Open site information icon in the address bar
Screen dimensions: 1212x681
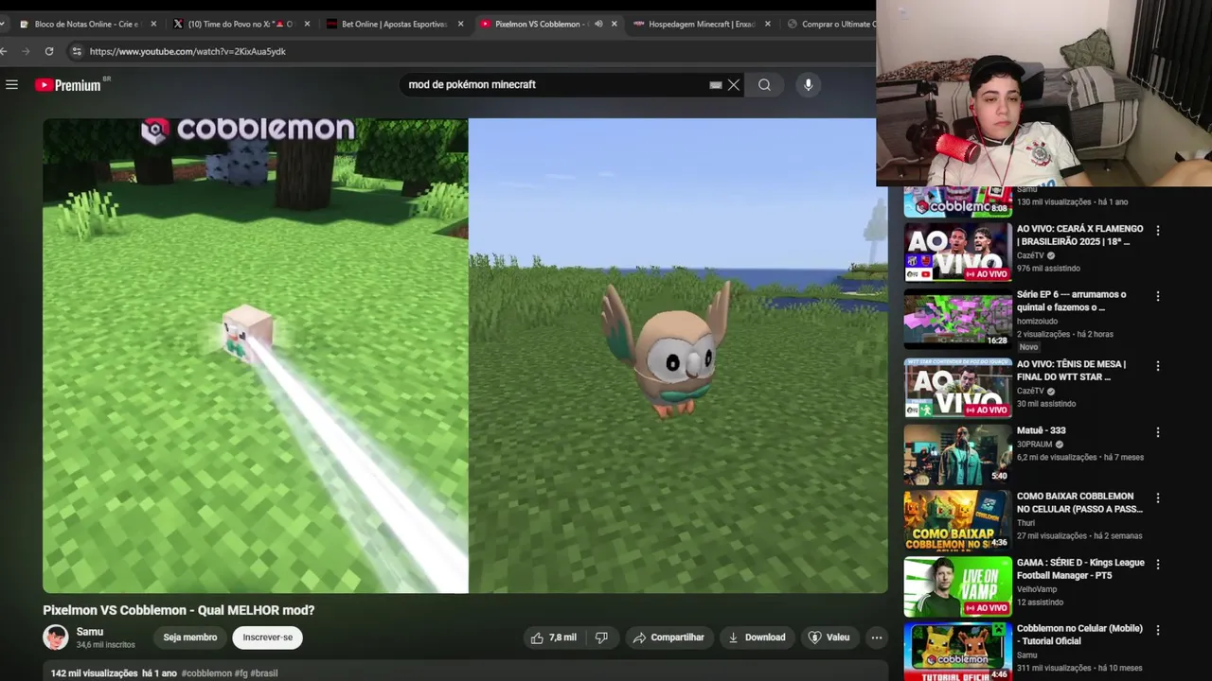(75, 51)
